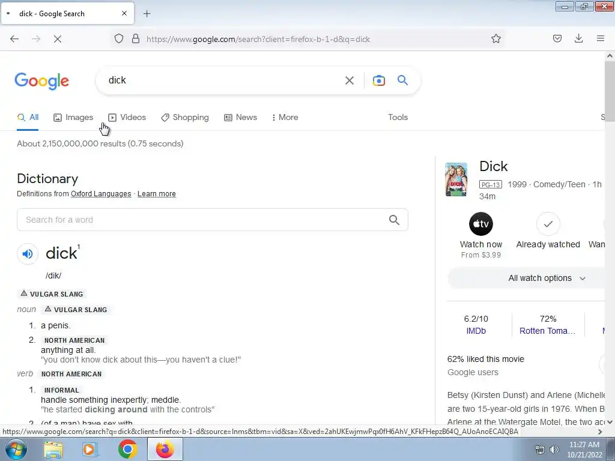Screen dimensions: 615x461
Task: Click the 'From $3.99' price text
Action: click(481, 255)
